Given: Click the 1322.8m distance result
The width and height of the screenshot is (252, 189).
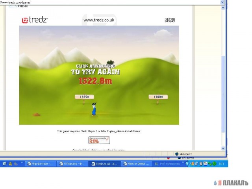Looking at the screenshot, I should coord(95,81).
